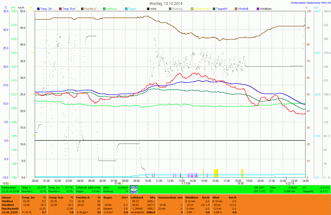Click the yellow Sonnenschein legend icon
Image resolution: width=331 pixels, height=215 pixels.
[192, 8]
